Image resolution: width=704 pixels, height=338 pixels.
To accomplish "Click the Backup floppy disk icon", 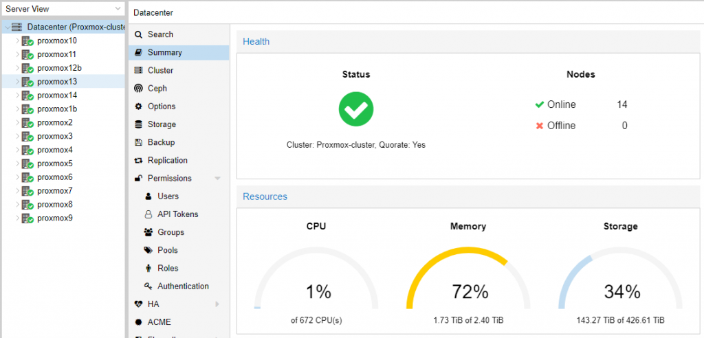I will [x=139, y=142].
